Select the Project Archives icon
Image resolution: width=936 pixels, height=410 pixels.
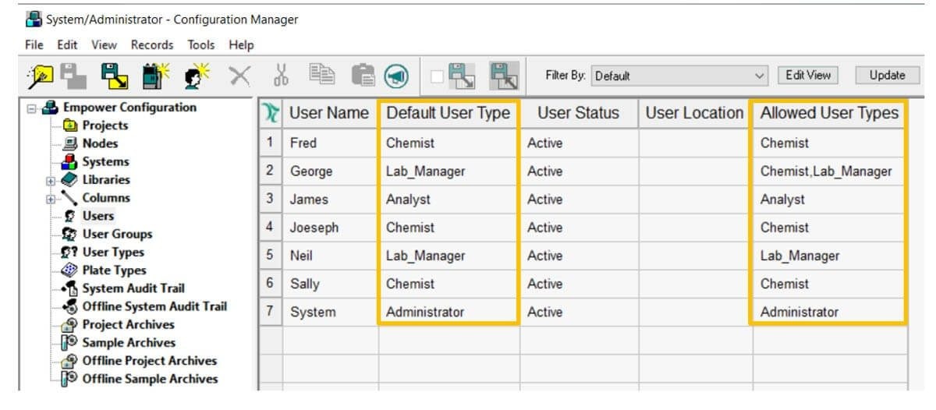[x=69, y=324]
